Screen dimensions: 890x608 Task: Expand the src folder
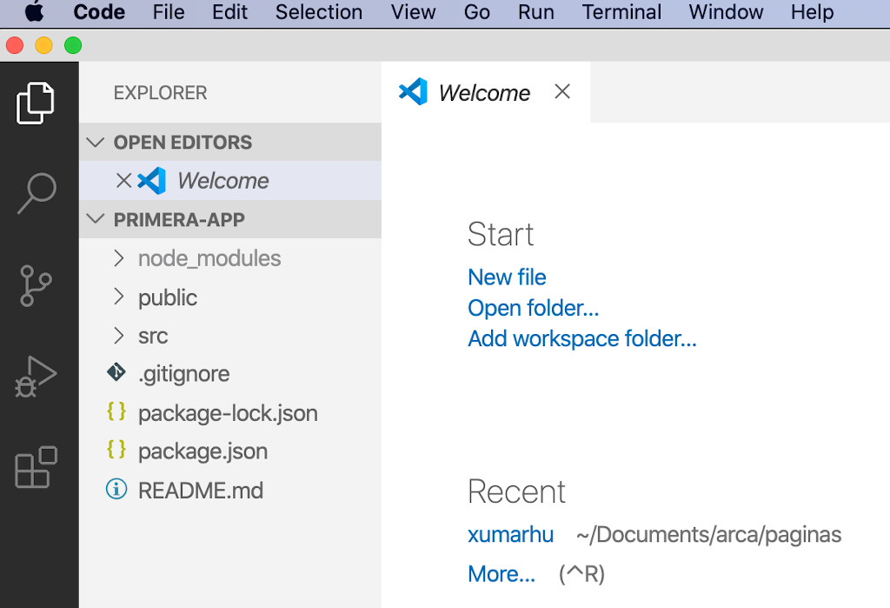[152, 336]
